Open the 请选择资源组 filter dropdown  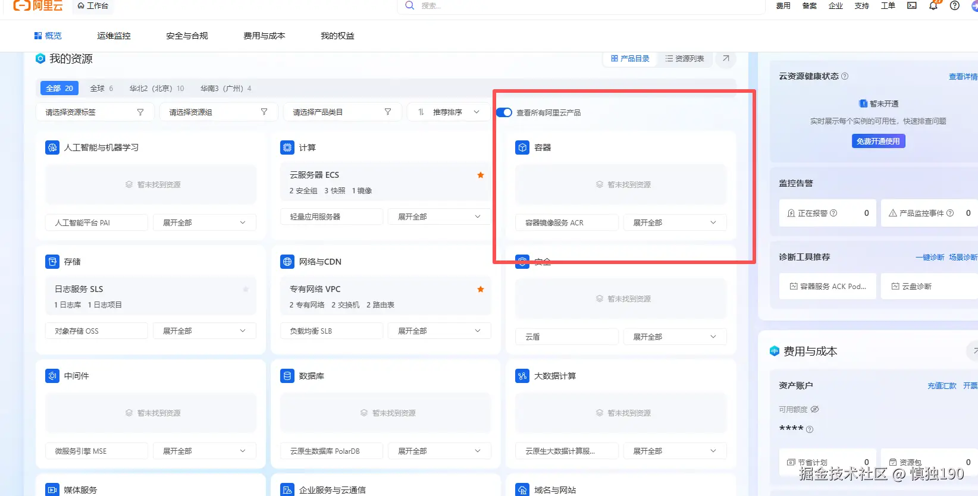tap(218, 112)
